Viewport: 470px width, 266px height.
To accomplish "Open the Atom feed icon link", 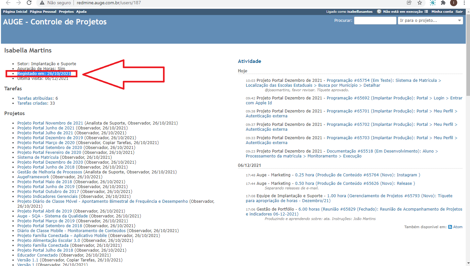I will [450, 227].
